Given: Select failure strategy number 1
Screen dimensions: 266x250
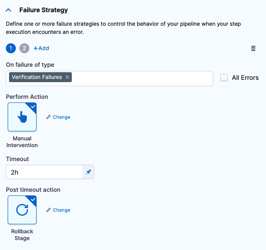Looking at the screenshot, I should 11,48.
